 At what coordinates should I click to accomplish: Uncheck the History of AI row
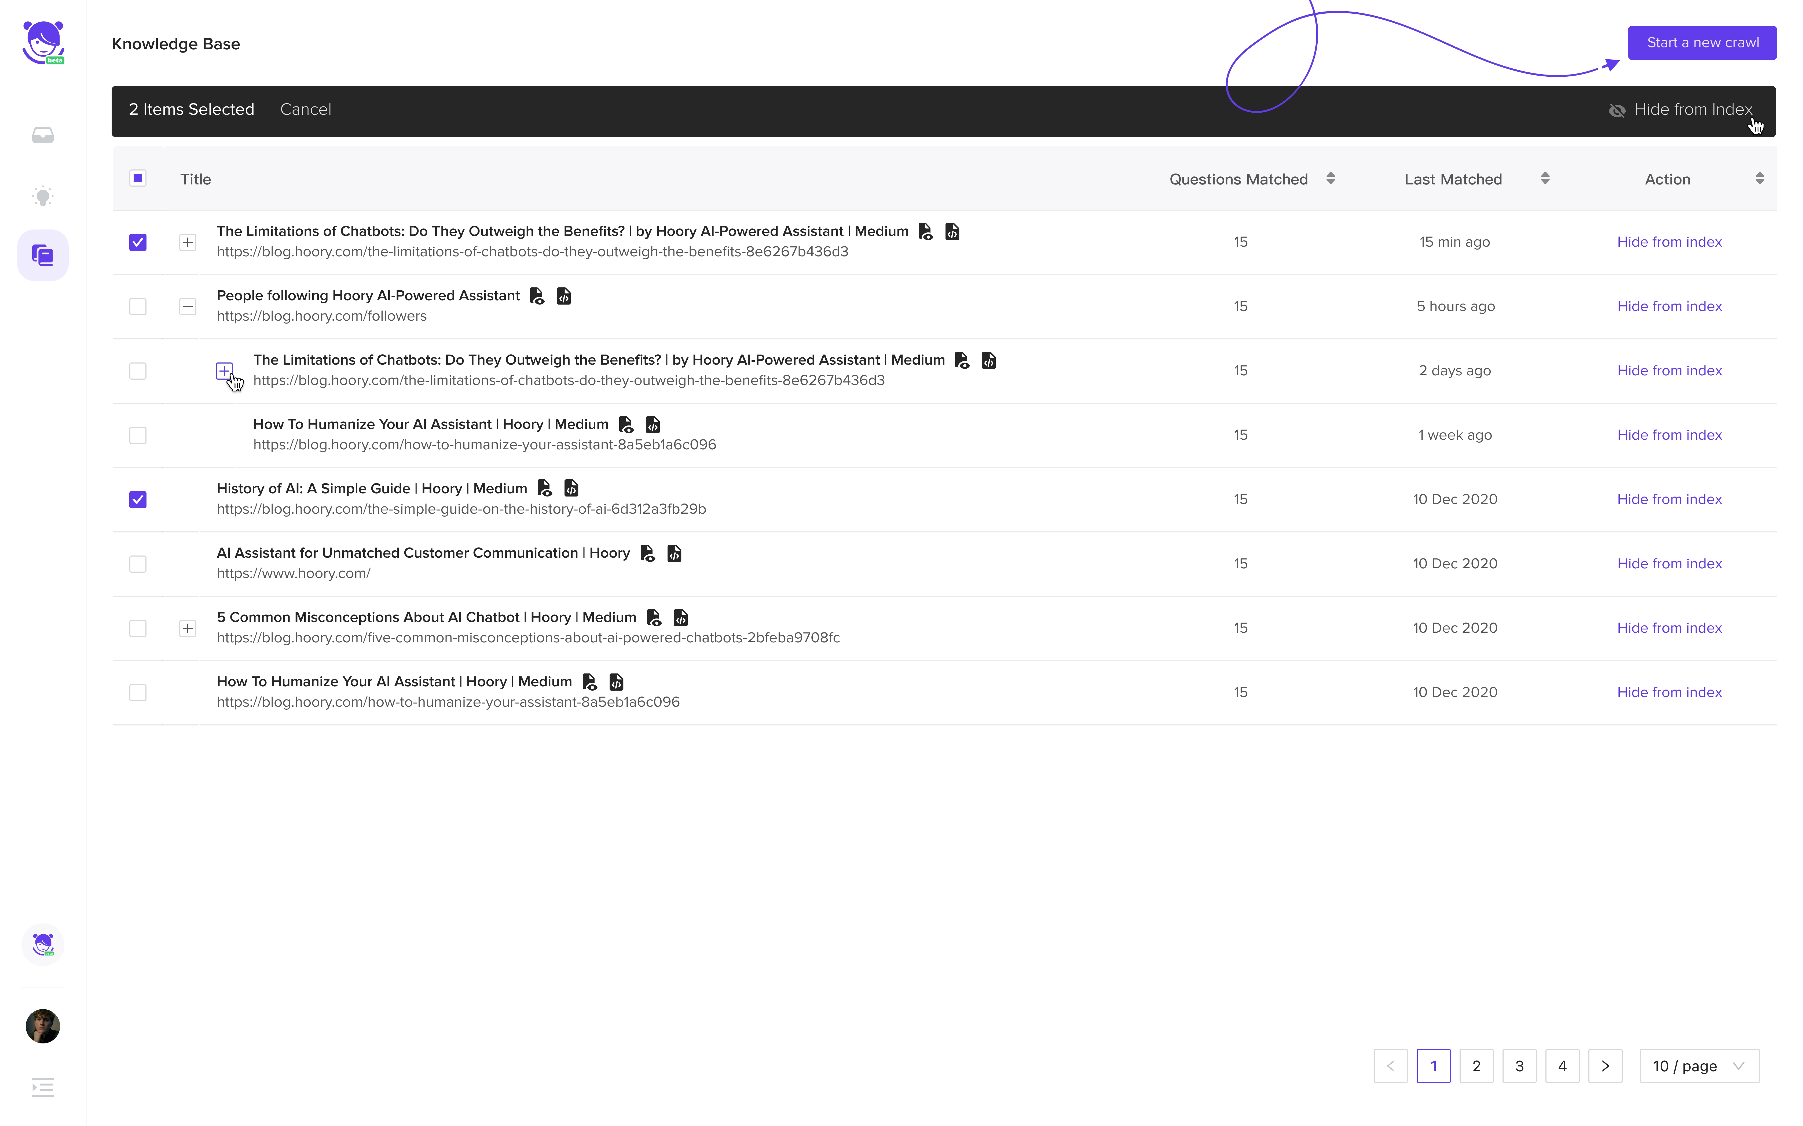point(138,500)
